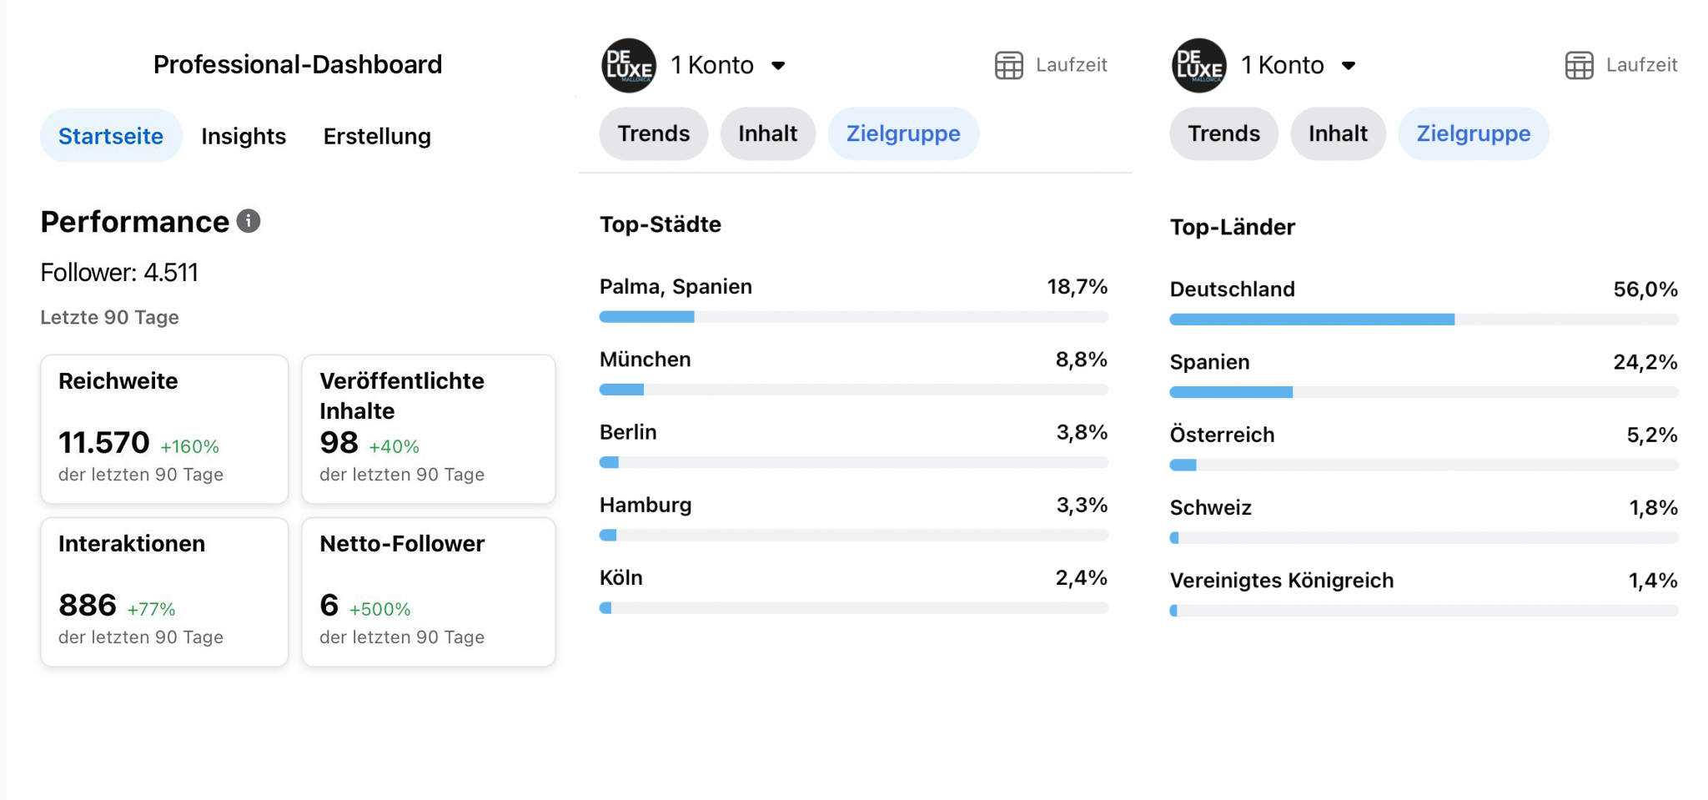Open Laufzeit selector in Top-Städte panel
1708x800 pixels.
click(1071, 65)
